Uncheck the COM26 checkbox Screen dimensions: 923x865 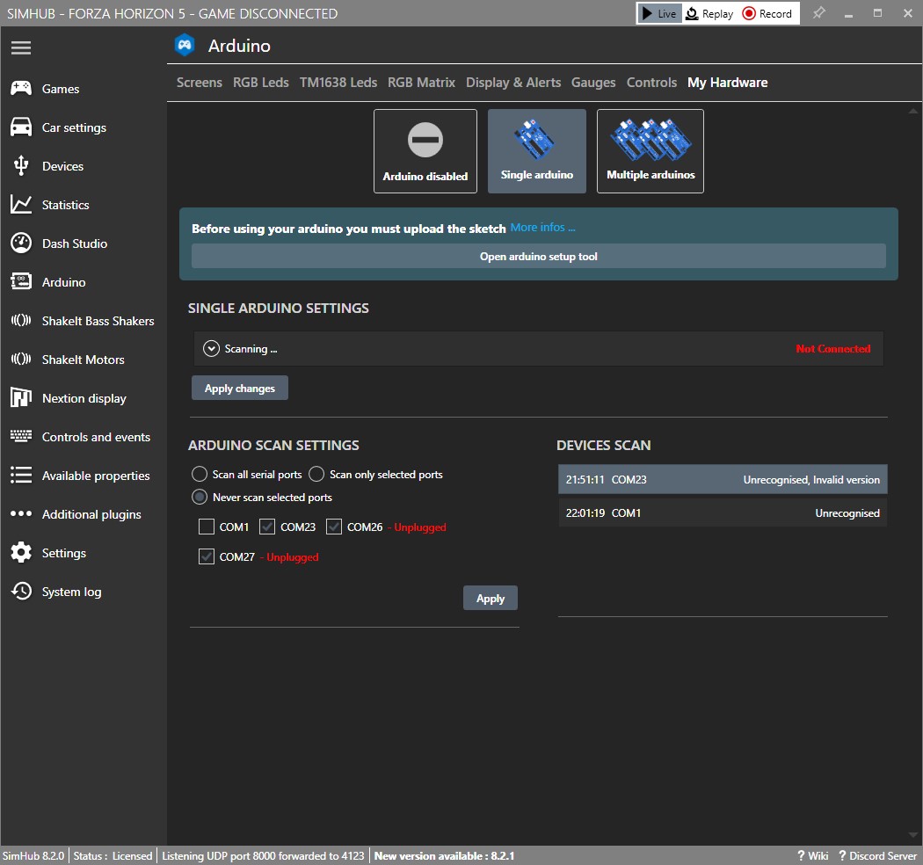tap(334, 527)
